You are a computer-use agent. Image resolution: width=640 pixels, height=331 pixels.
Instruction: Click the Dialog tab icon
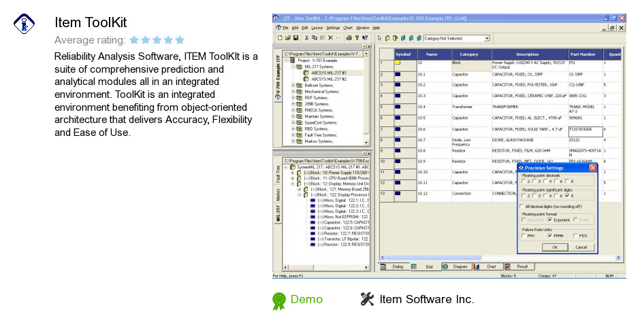pos(383,266)
